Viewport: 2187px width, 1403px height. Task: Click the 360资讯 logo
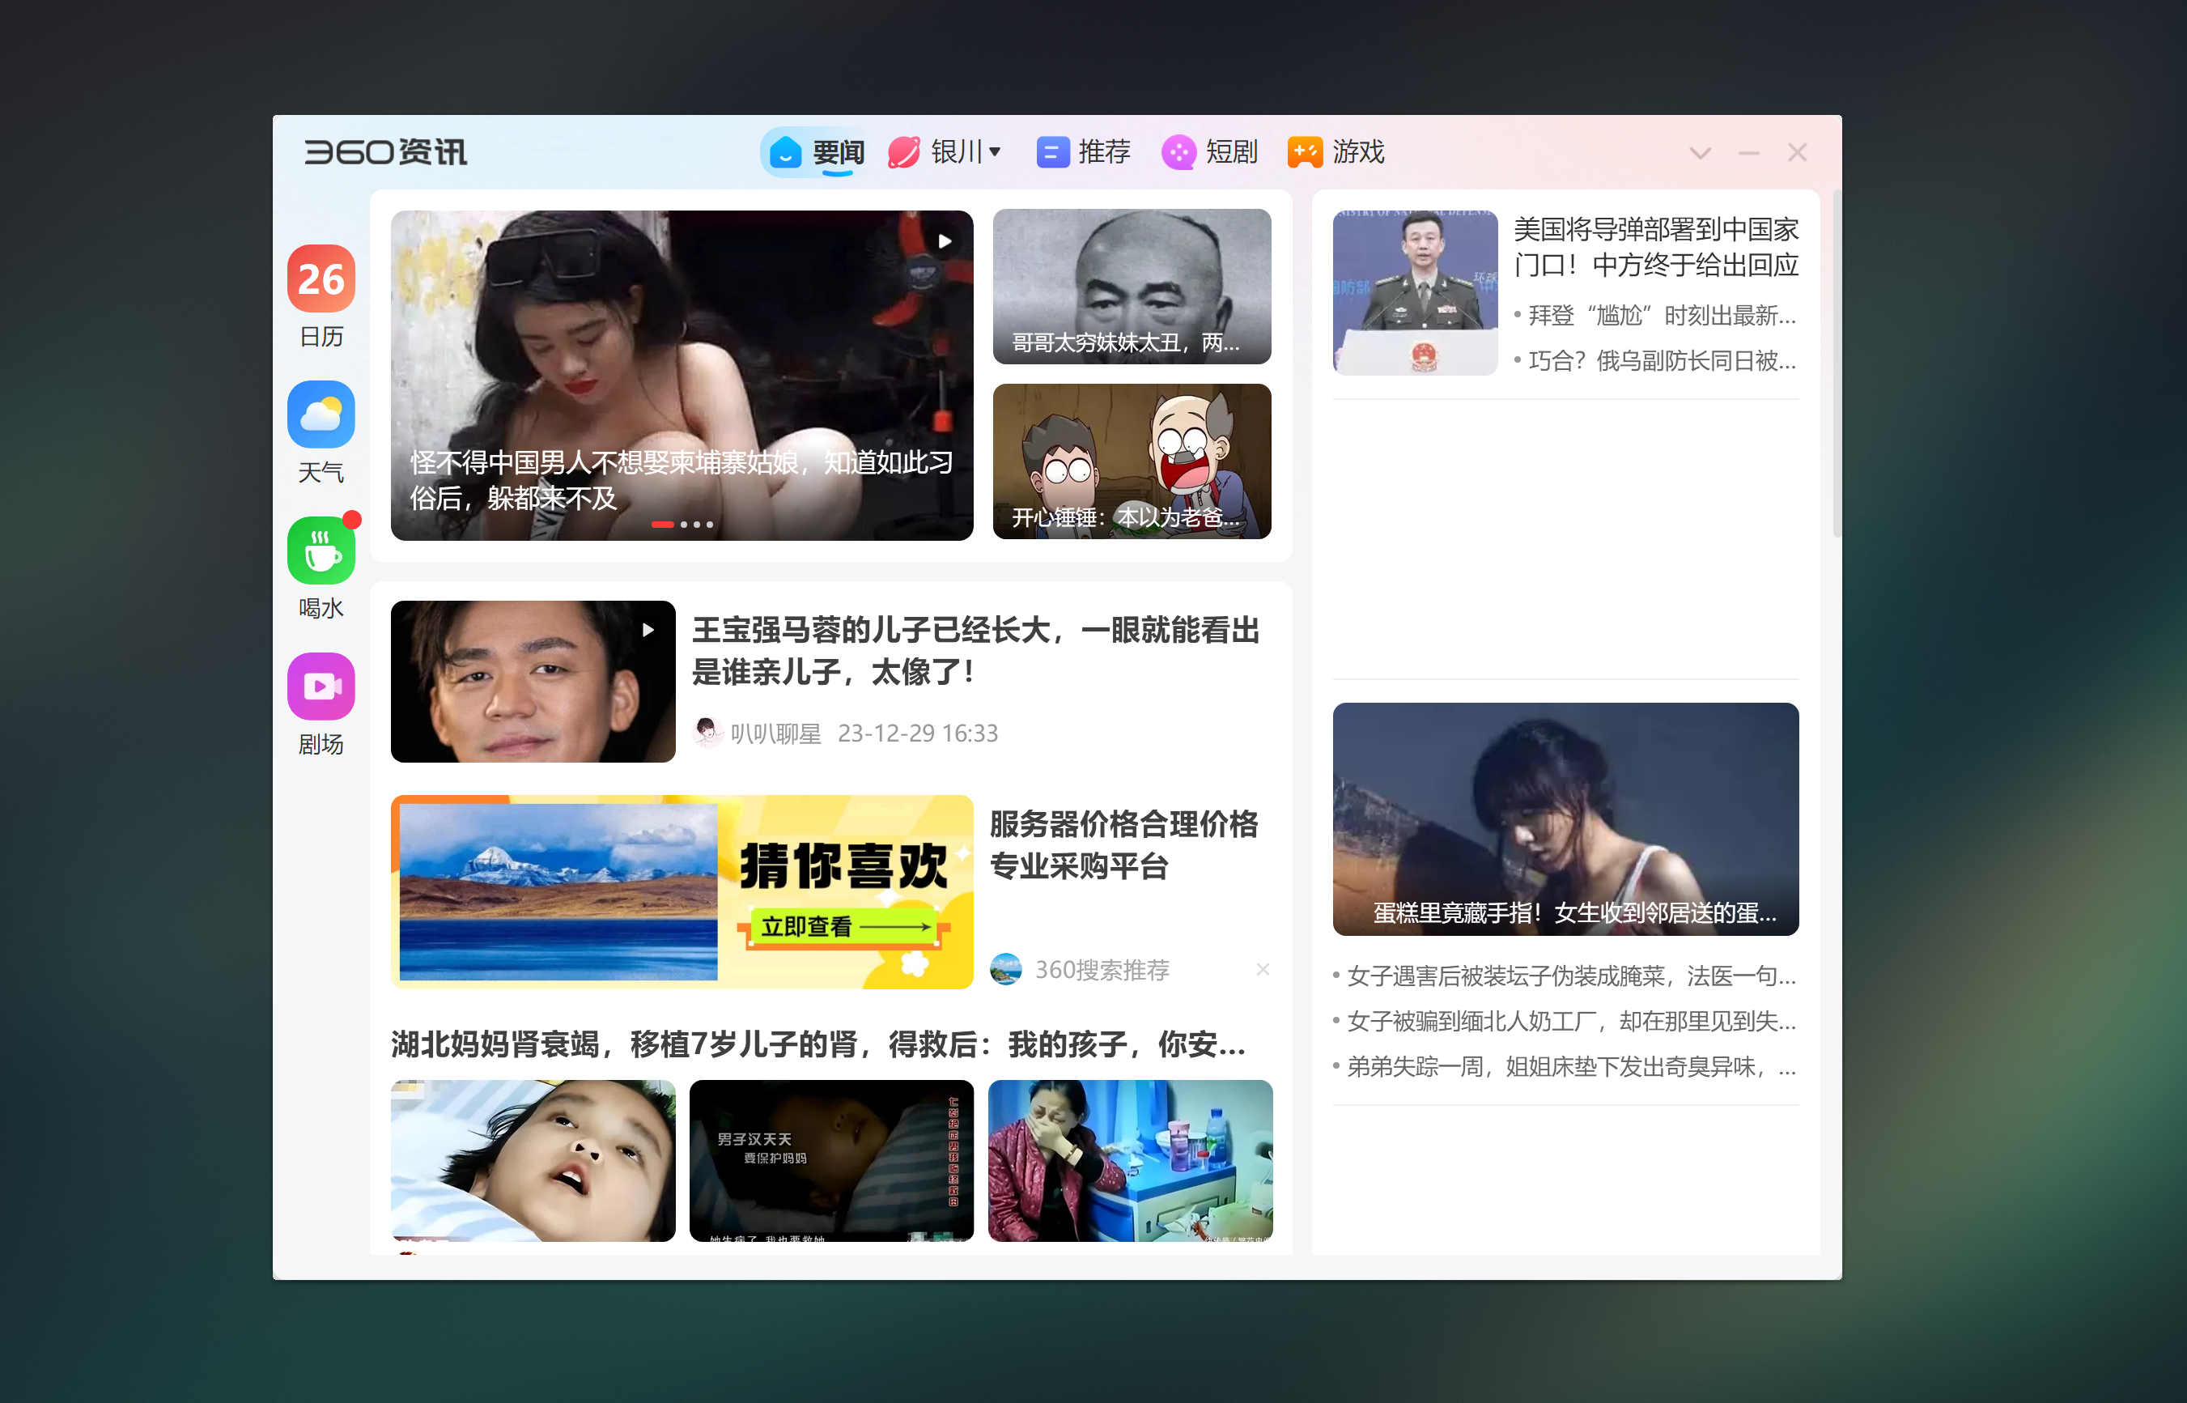386,152
